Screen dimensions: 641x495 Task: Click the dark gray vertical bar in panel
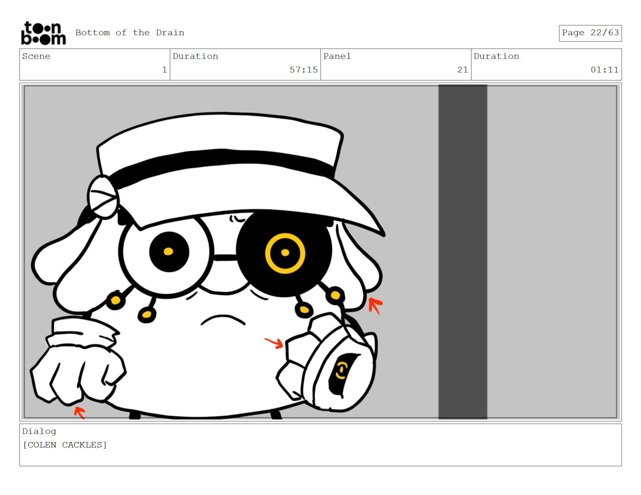coord(463,252)
